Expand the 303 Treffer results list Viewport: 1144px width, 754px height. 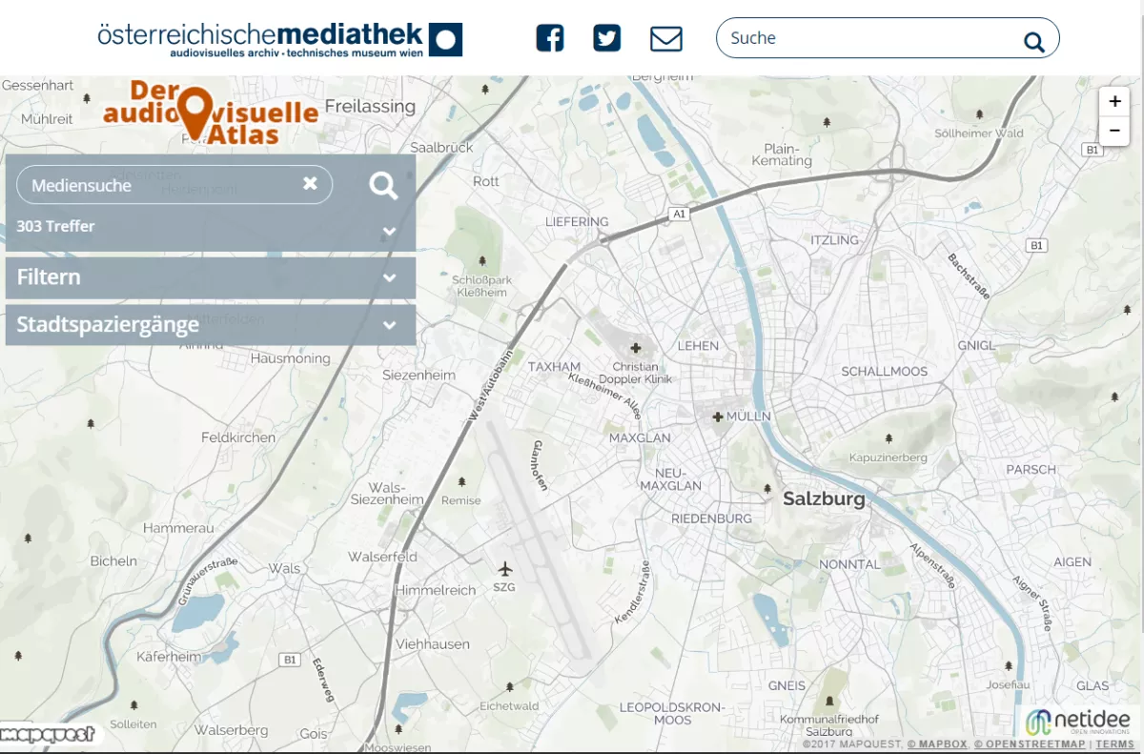click(389, 231)
